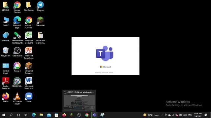
Task: Launch Telegram from the desktop
Action: point(40,6)
